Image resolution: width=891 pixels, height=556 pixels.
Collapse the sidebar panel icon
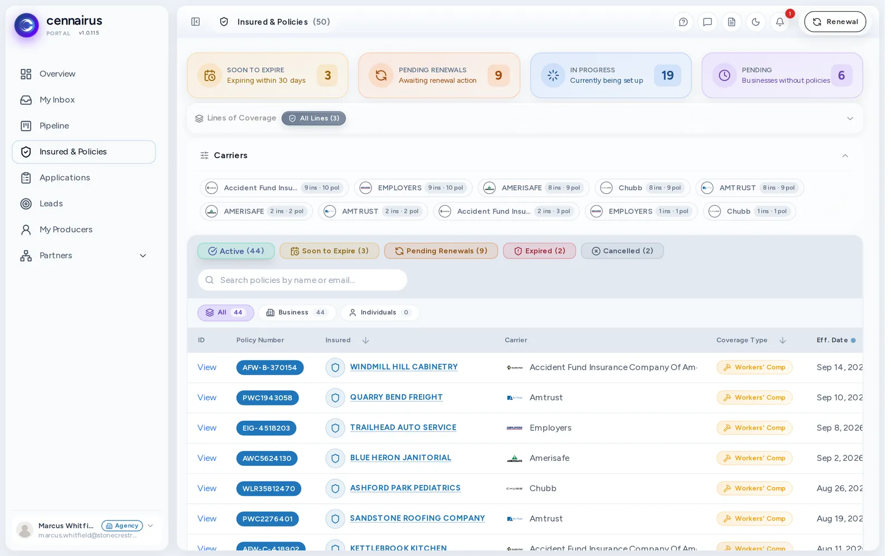click(x=195, y=22)
